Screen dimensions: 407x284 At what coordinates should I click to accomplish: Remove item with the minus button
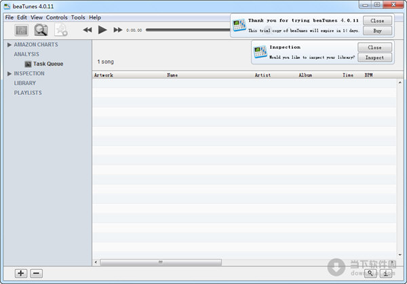(37, 273)
